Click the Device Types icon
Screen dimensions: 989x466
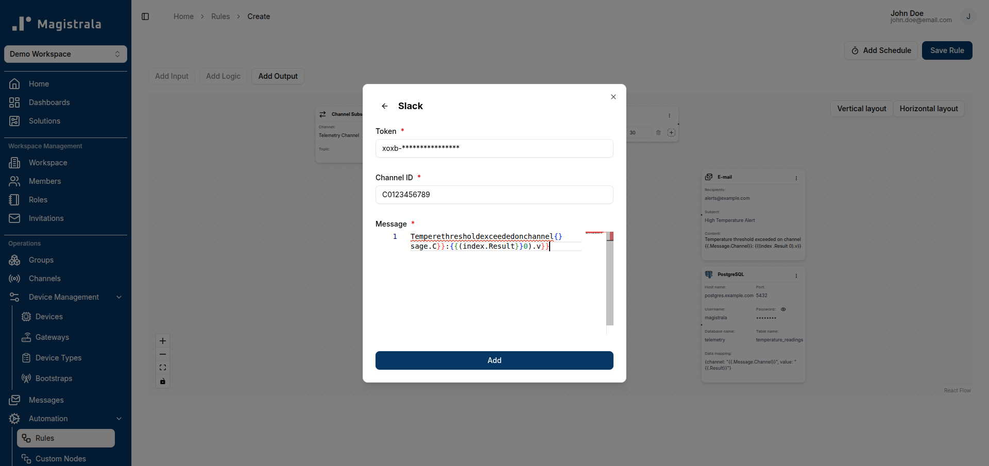click(26, 358)
